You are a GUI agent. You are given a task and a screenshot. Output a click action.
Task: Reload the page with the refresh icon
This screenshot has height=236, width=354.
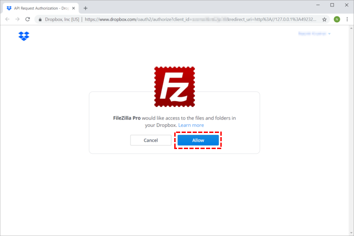click(28, 19)
